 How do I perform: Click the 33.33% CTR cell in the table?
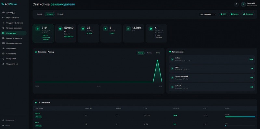[x=147, y=115]
